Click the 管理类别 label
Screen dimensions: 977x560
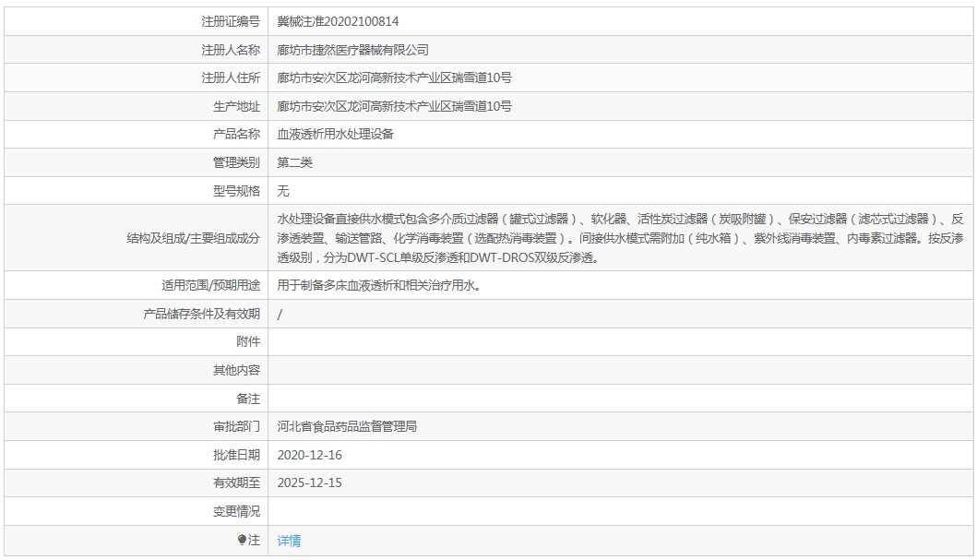pyautogui.click(x=236, y=162)
